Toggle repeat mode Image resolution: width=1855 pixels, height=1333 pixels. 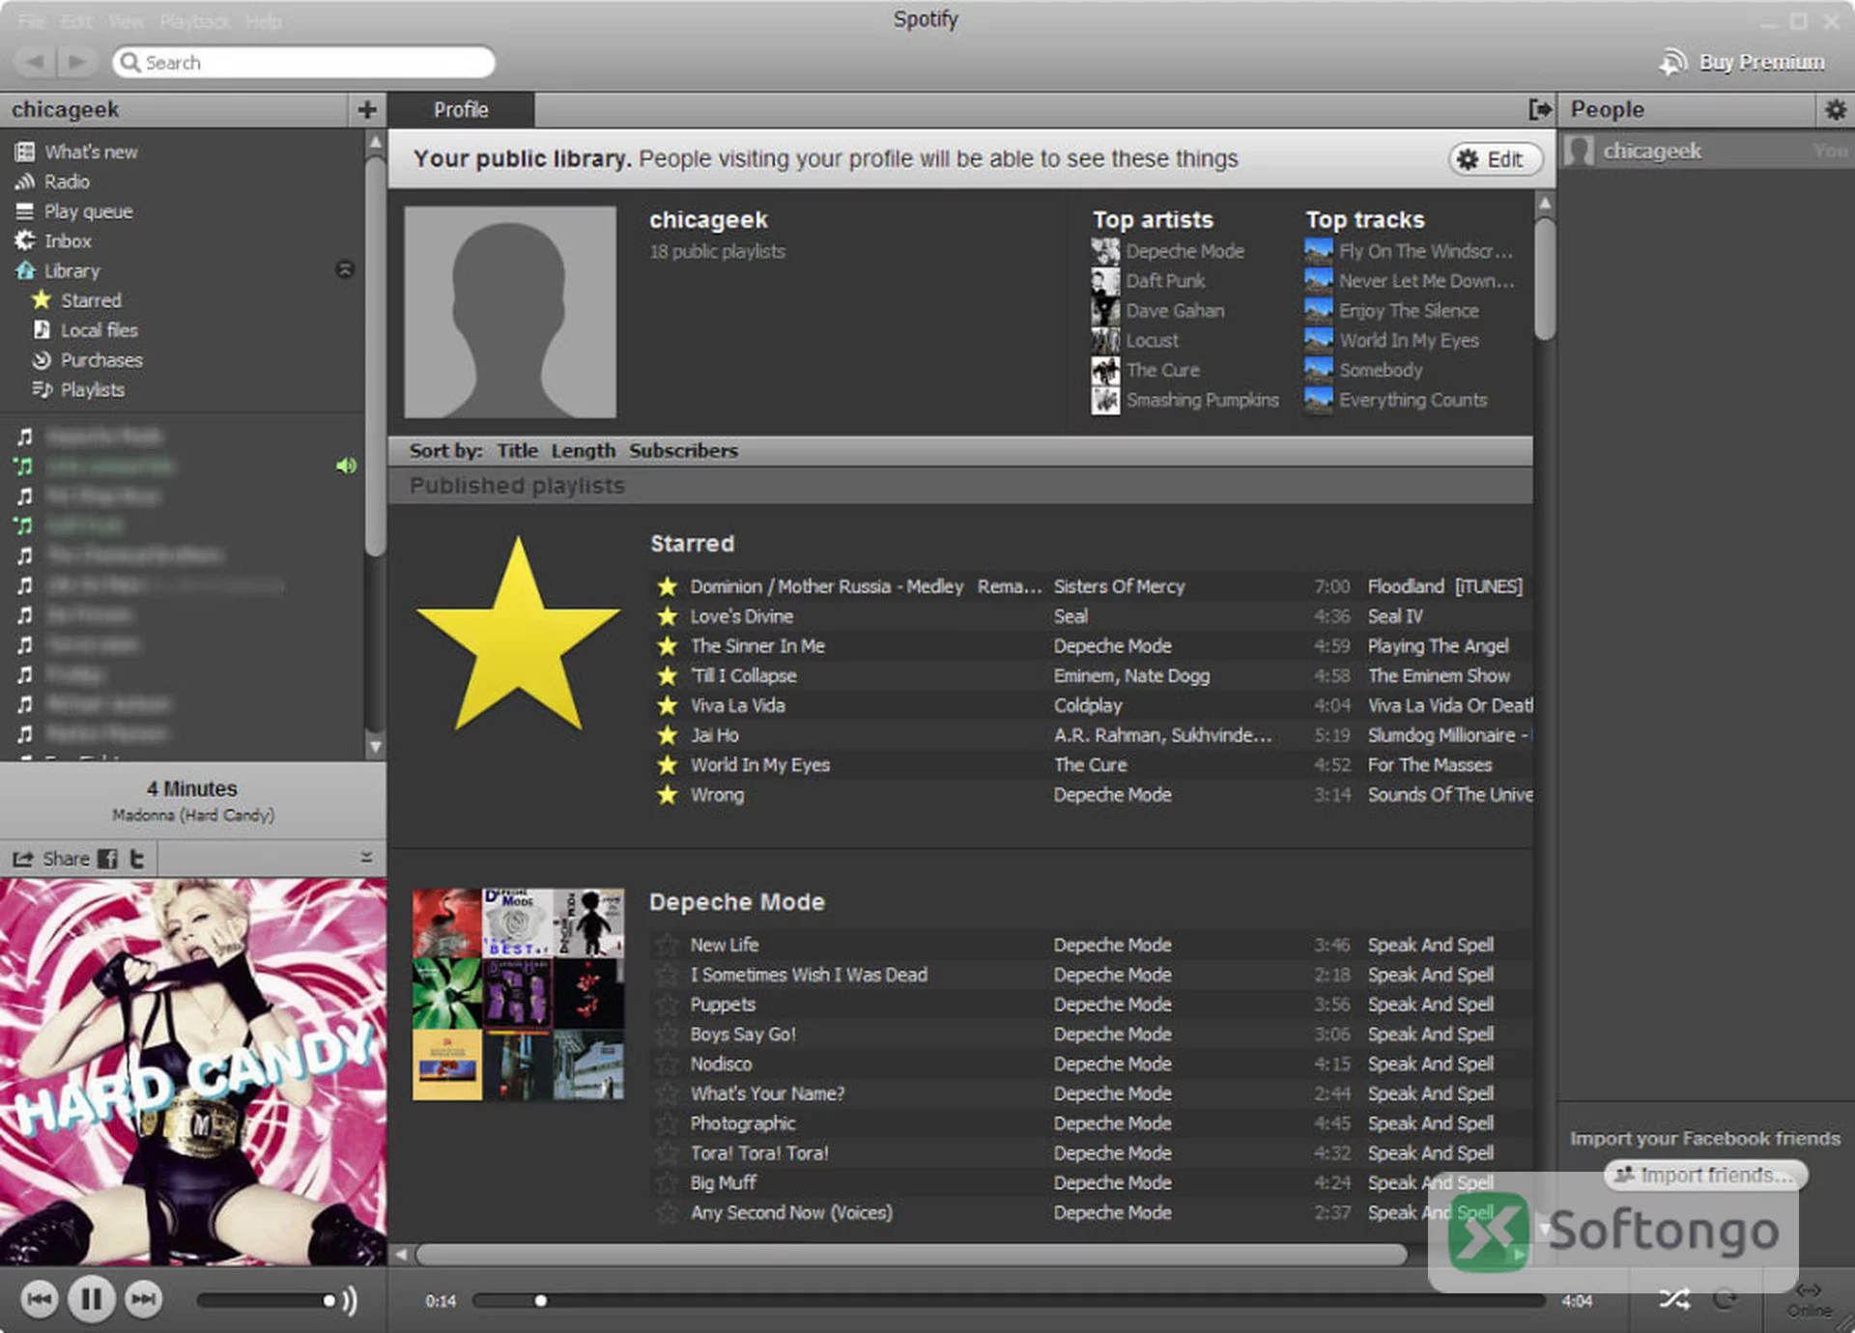(1725, 1299)
